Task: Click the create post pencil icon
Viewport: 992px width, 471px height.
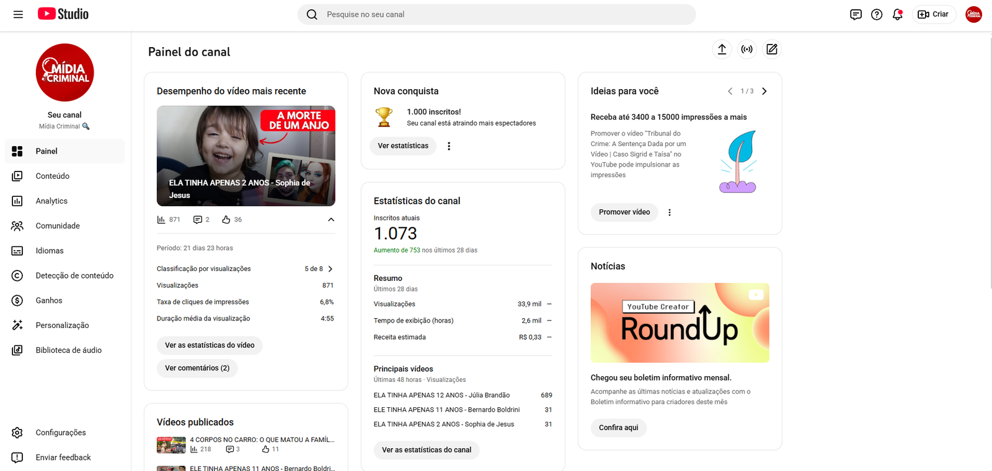Action: tap(772, 50)
